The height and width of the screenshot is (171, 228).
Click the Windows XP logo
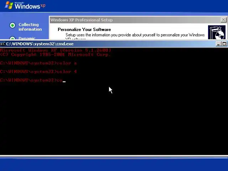click(x=25, y=5)
